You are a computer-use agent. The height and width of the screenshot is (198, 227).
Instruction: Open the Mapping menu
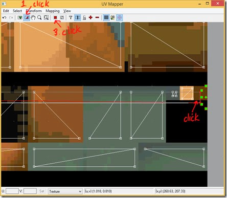53,11
